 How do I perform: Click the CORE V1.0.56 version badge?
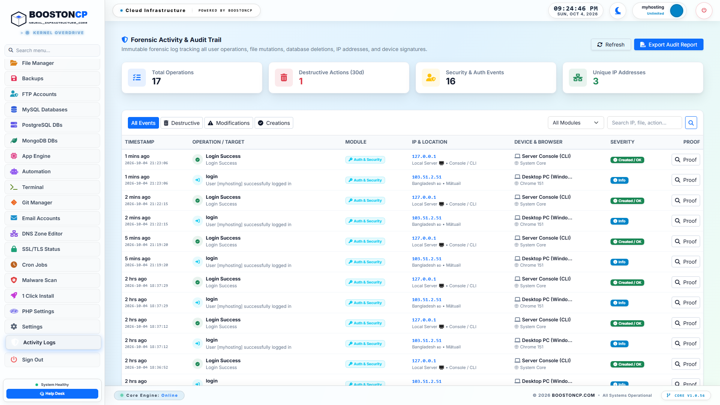point(685,395)
